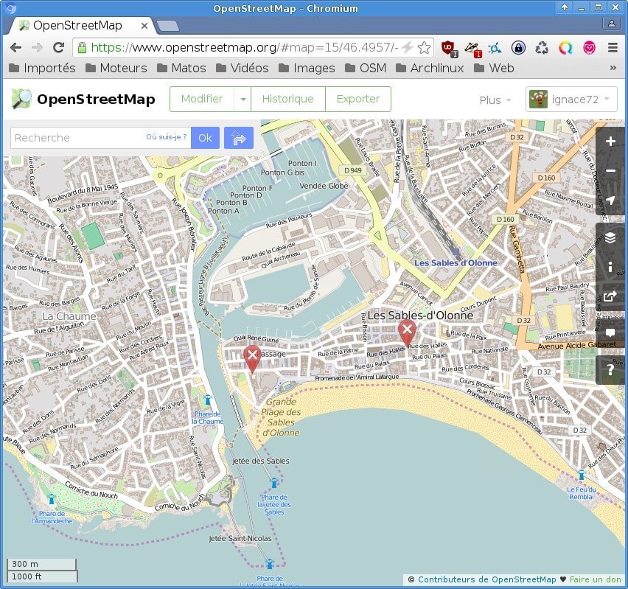Image resolution: width=628 pixels, height=589 pixels.
Task: Click the query features question mark control
Action: point(610,370)
